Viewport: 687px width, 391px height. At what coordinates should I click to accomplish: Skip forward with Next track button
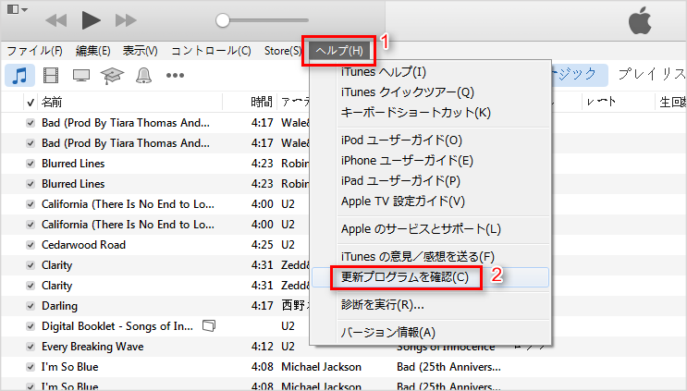click(126, 20)
